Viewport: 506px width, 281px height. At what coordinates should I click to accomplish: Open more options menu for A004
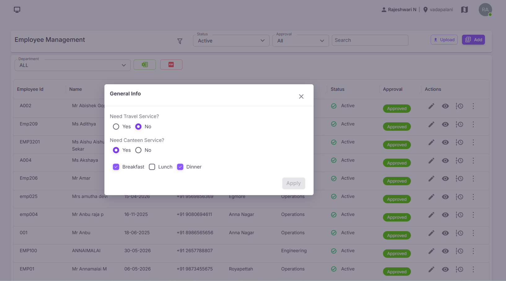pos(473,160)
